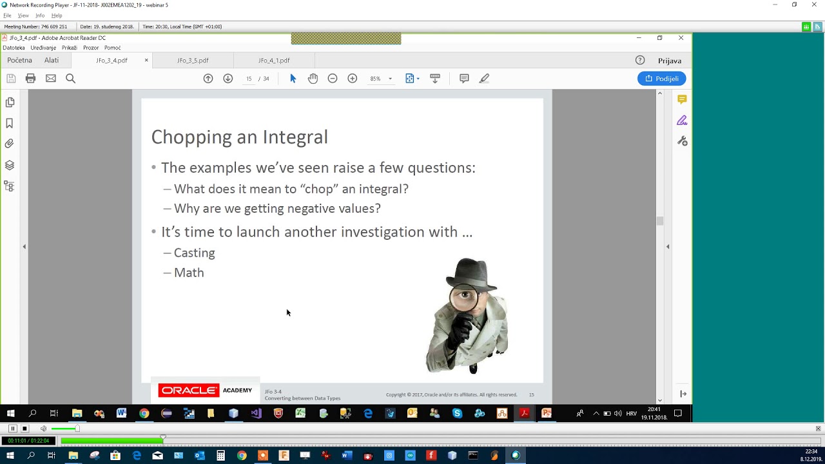Mute the recording player speaker
825x464 pixels.
[x=43, y=429]
